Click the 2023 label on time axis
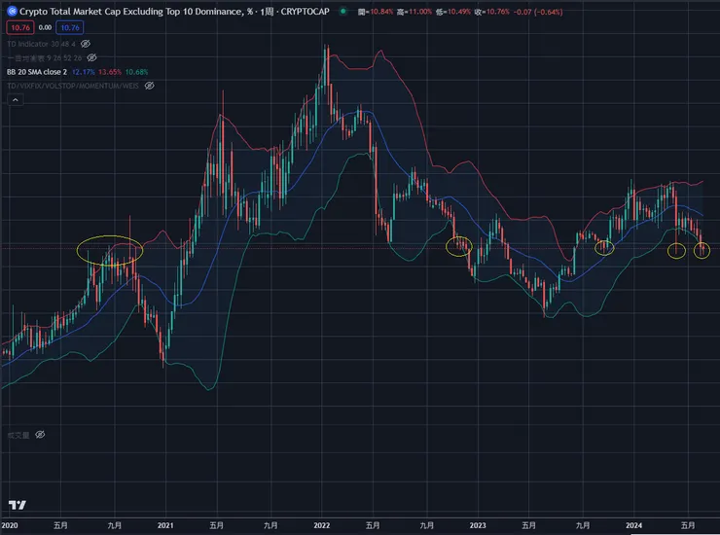This screenshot has width=720, height=535. point(478,525)
